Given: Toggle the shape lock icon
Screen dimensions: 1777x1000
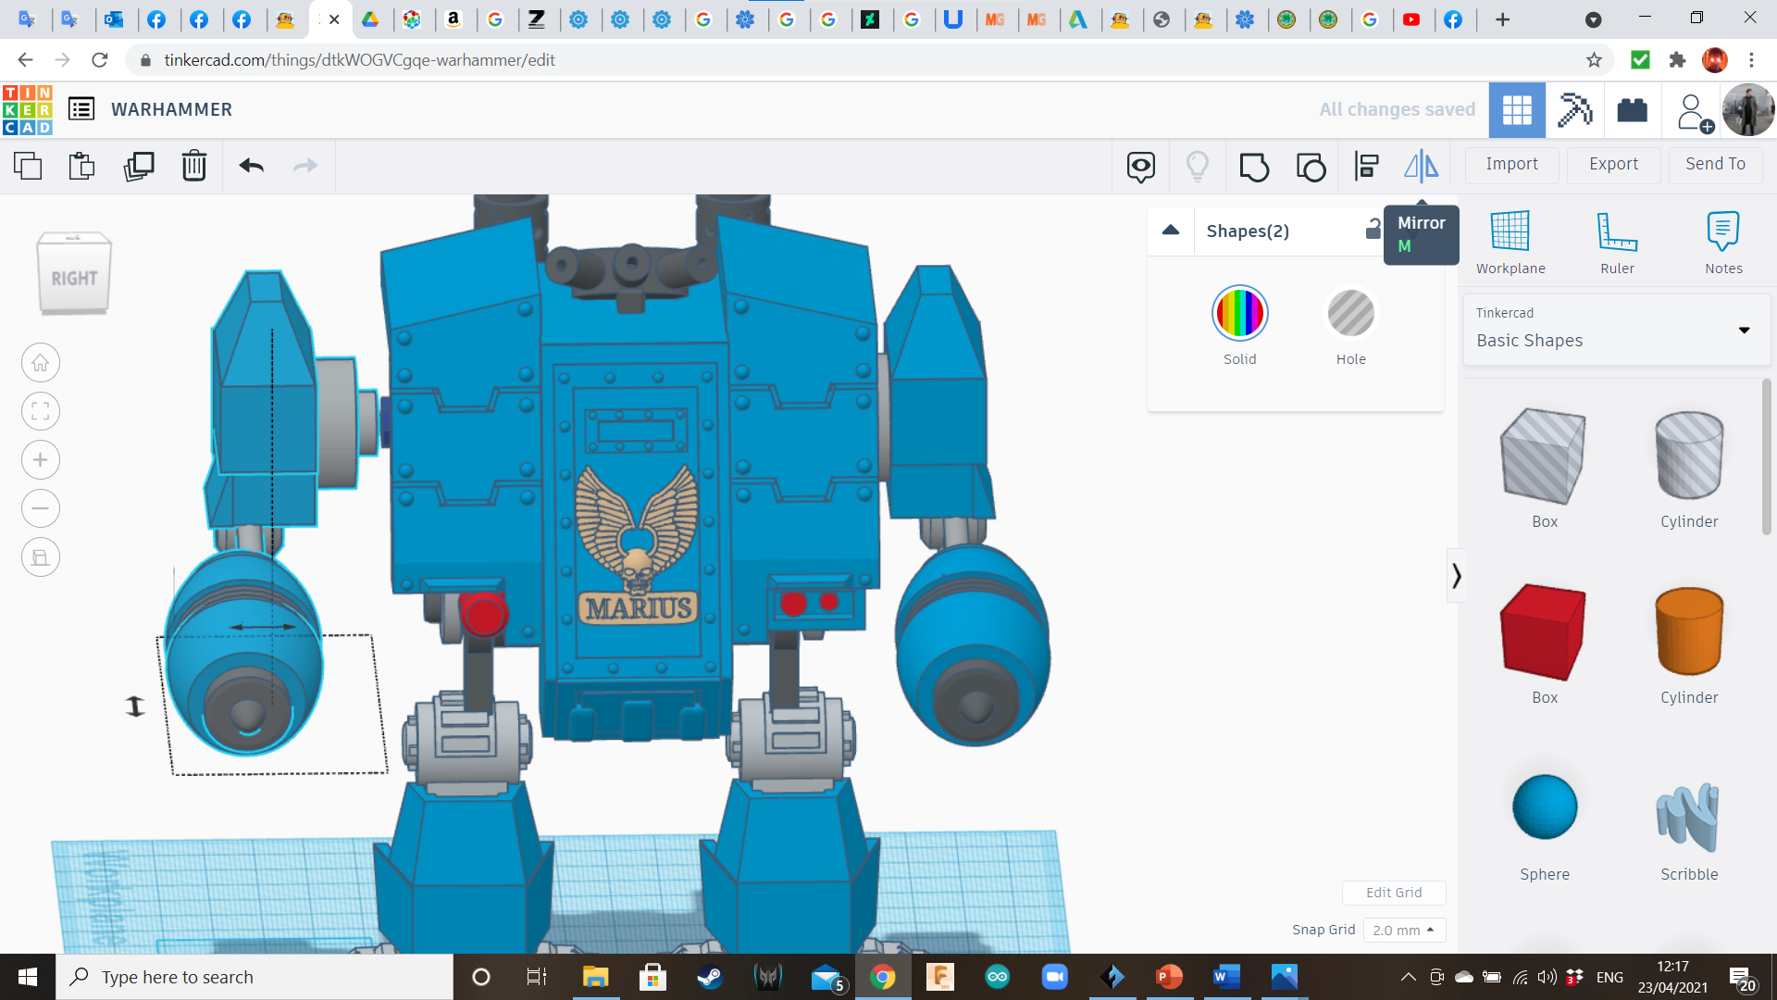Looking at the screenshot, I should 1373,230.
